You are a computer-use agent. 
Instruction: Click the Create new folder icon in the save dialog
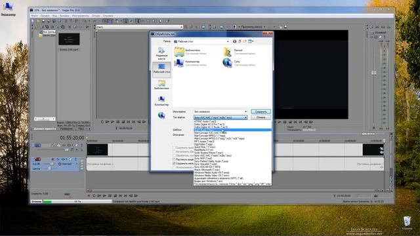(245, 41)
